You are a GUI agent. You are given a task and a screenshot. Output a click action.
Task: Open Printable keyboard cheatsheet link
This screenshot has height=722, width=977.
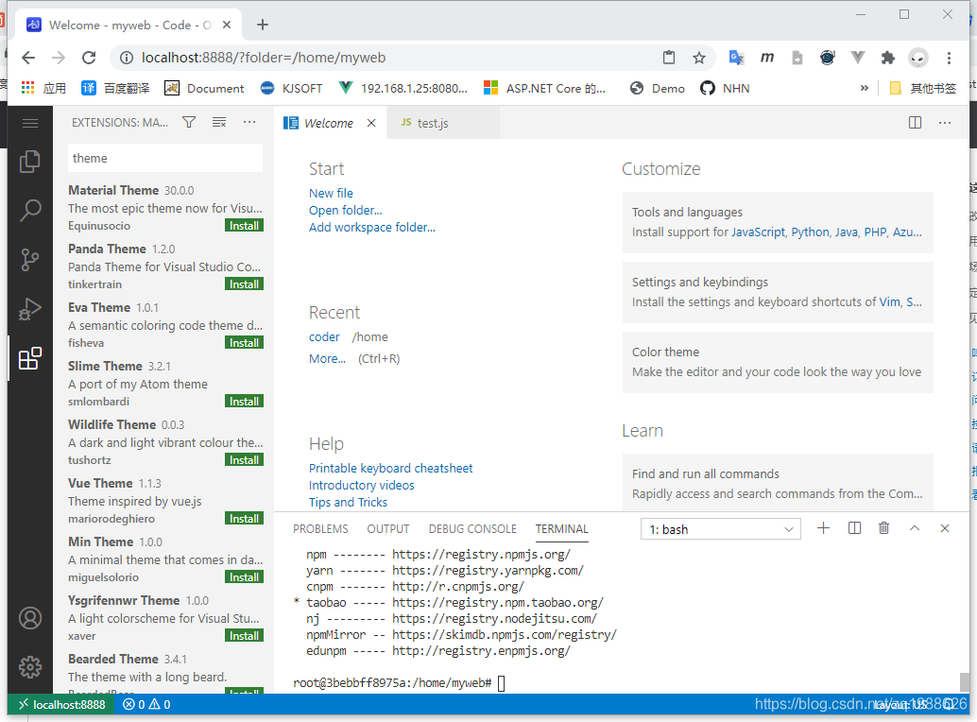(x=390, y=468)
